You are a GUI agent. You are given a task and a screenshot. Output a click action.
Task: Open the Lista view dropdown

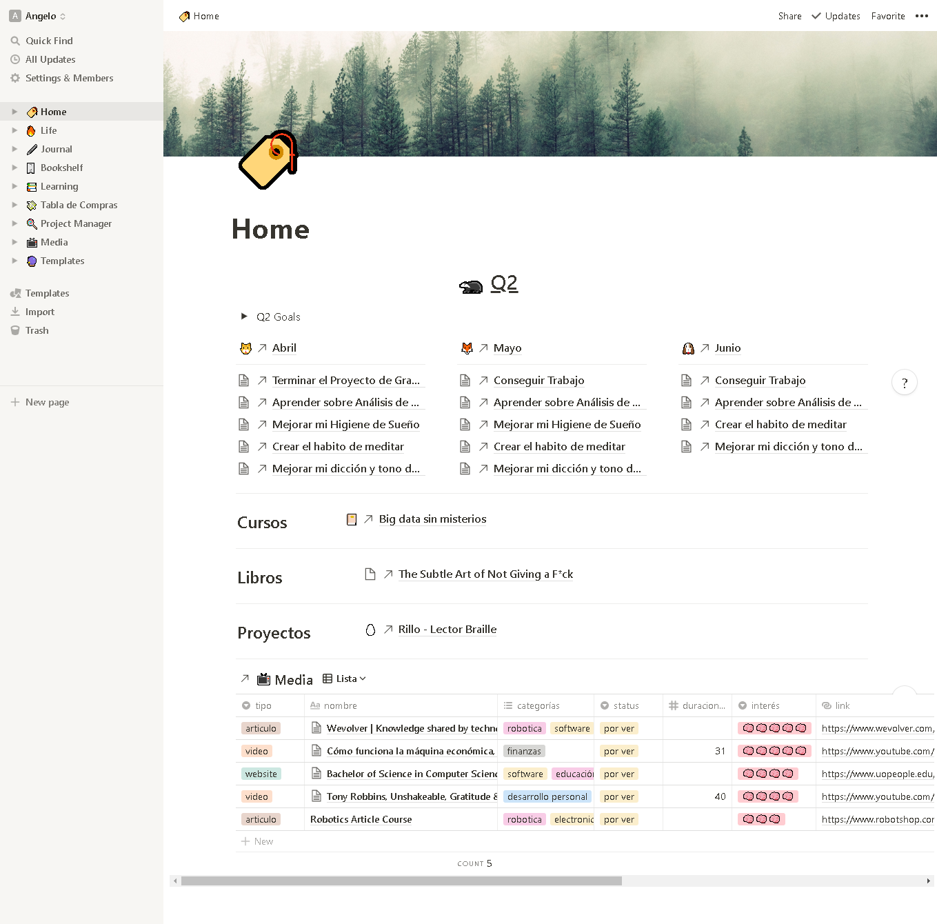[x=344, y=679]
